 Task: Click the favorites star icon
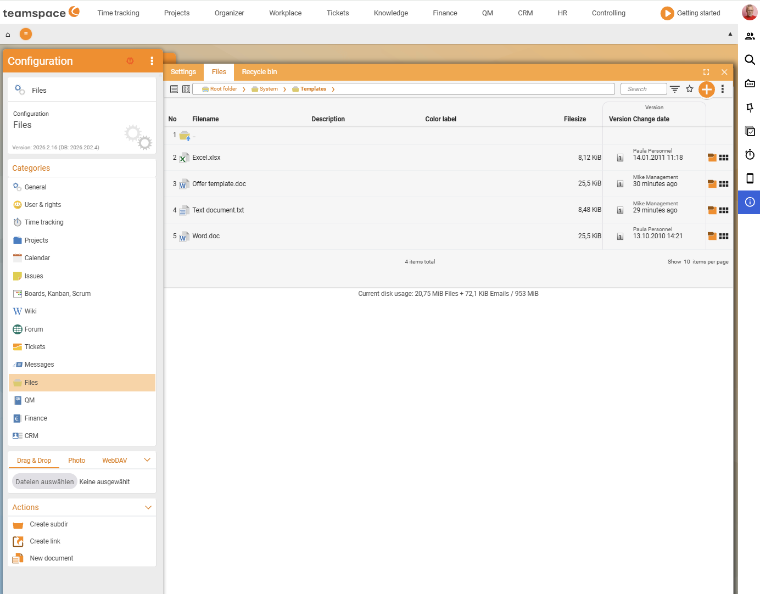coord(690,89)
